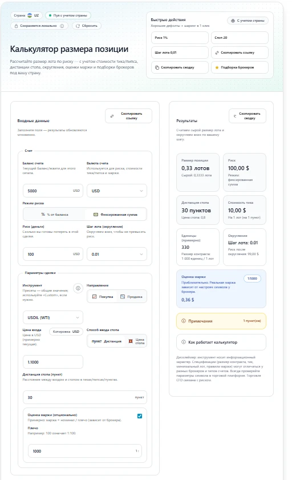Choose Цена стопа stop input method

136,341
